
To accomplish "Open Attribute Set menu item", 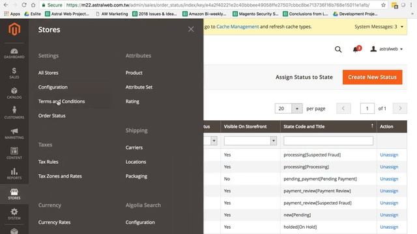I will (x=139, y=87).
